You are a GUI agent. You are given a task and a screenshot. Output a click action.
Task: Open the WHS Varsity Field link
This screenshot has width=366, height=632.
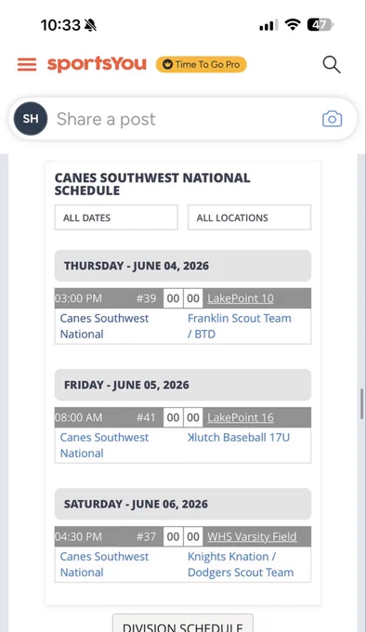coord(252,537)
